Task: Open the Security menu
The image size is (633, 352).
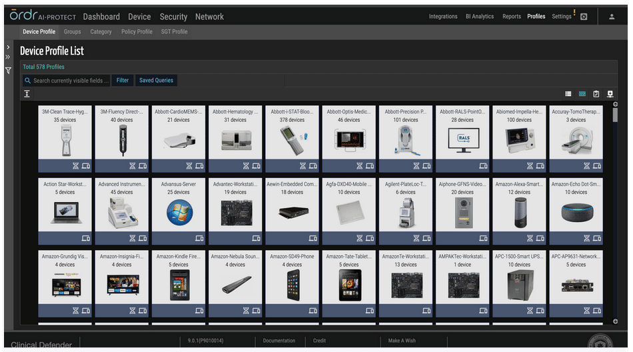Action: pyautogui.click(x=173, y=17)
